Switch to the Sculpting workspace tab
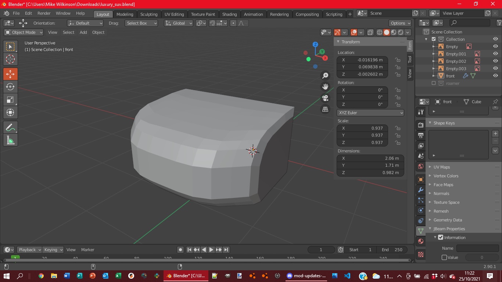 click(x=148, y=14)
